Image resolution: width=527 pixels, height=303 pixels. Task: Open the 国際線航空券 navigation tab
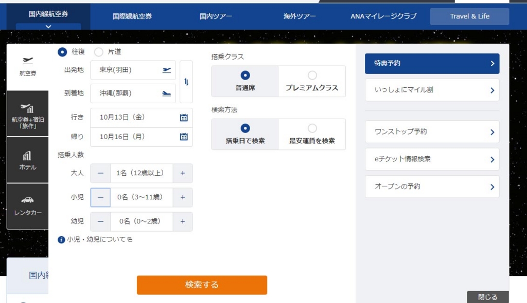(132, 16)
